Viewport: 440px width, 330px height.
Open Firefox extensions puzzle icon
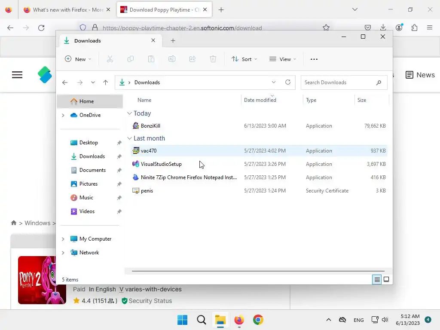415,27
